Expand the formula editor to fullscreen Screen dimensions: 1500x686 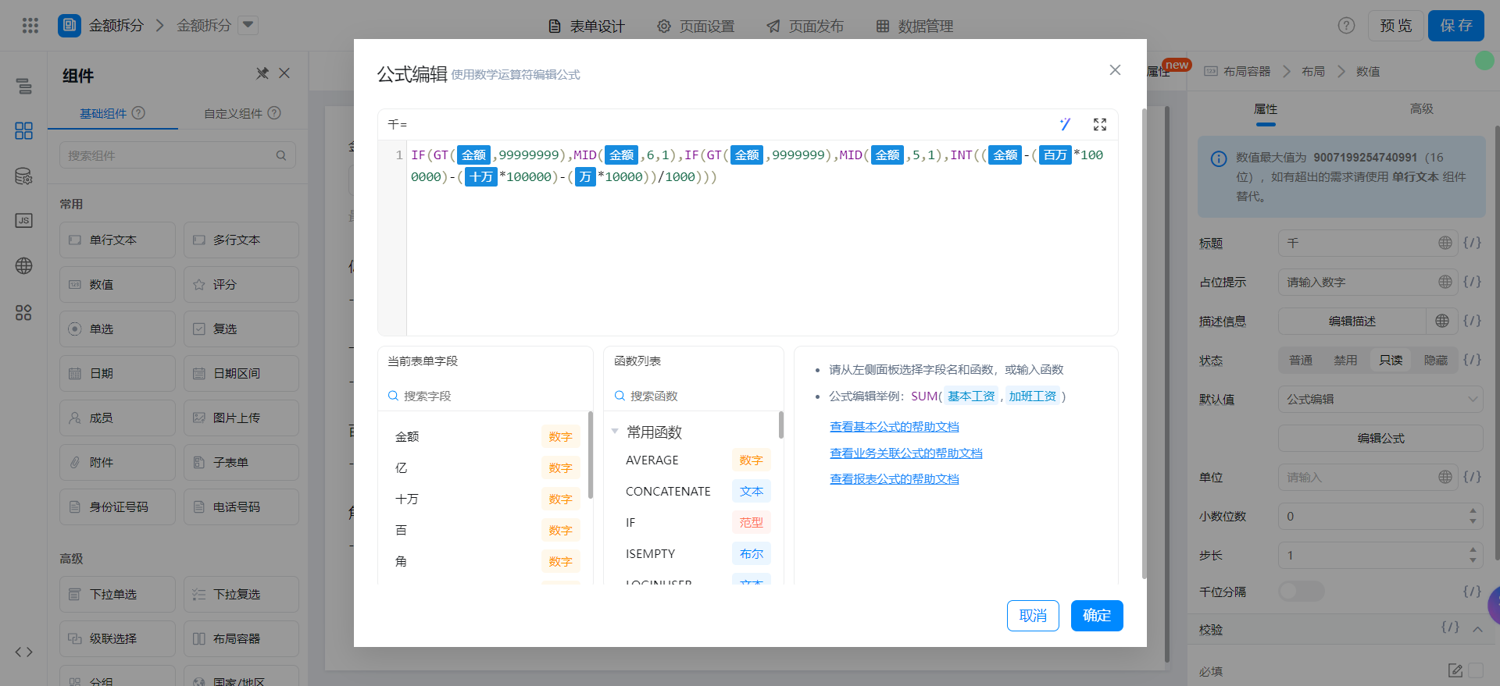click(x=1100, y=124)
